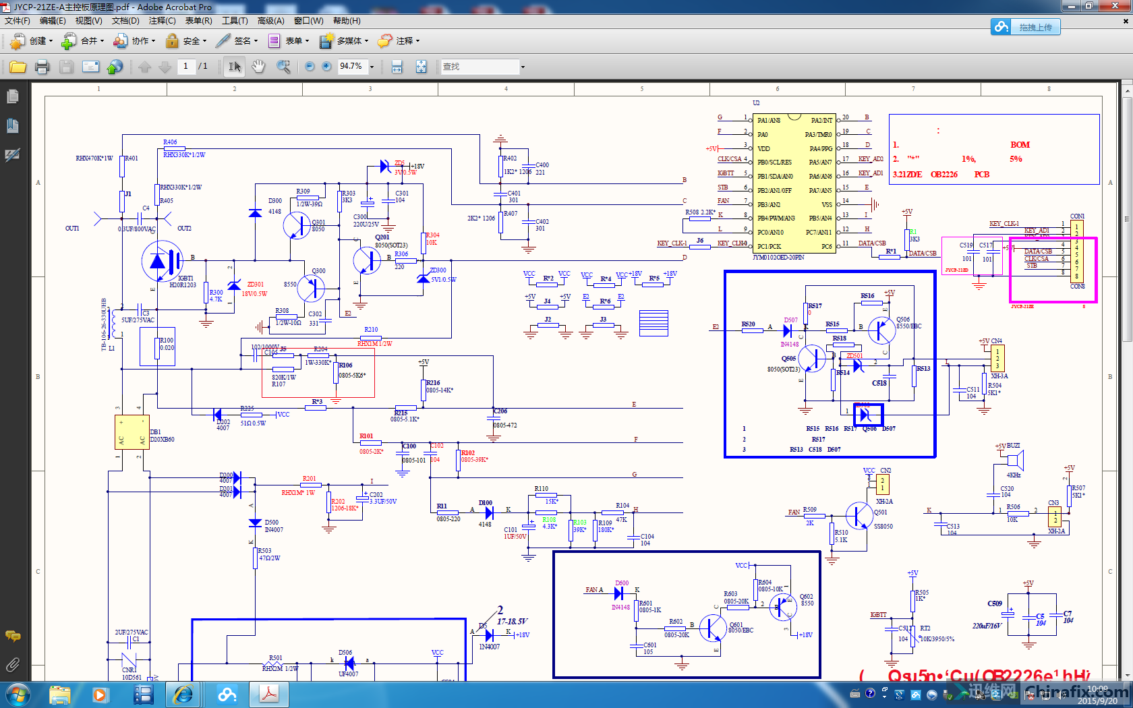Click the Print icon
Viewport: 1133px width, 708px height.
pyautogui.click(x=42, y=67)
